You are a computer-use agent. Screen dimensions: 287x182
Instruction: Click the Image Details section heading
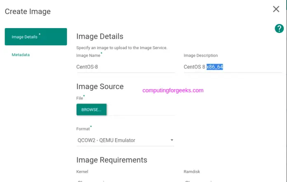[100, 36]
